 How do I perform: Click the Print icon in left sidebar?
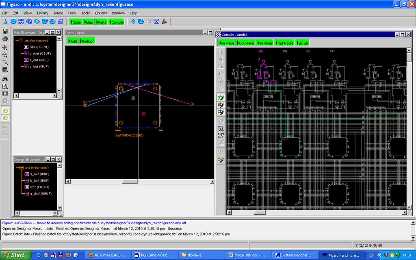(x=5, y=39)
